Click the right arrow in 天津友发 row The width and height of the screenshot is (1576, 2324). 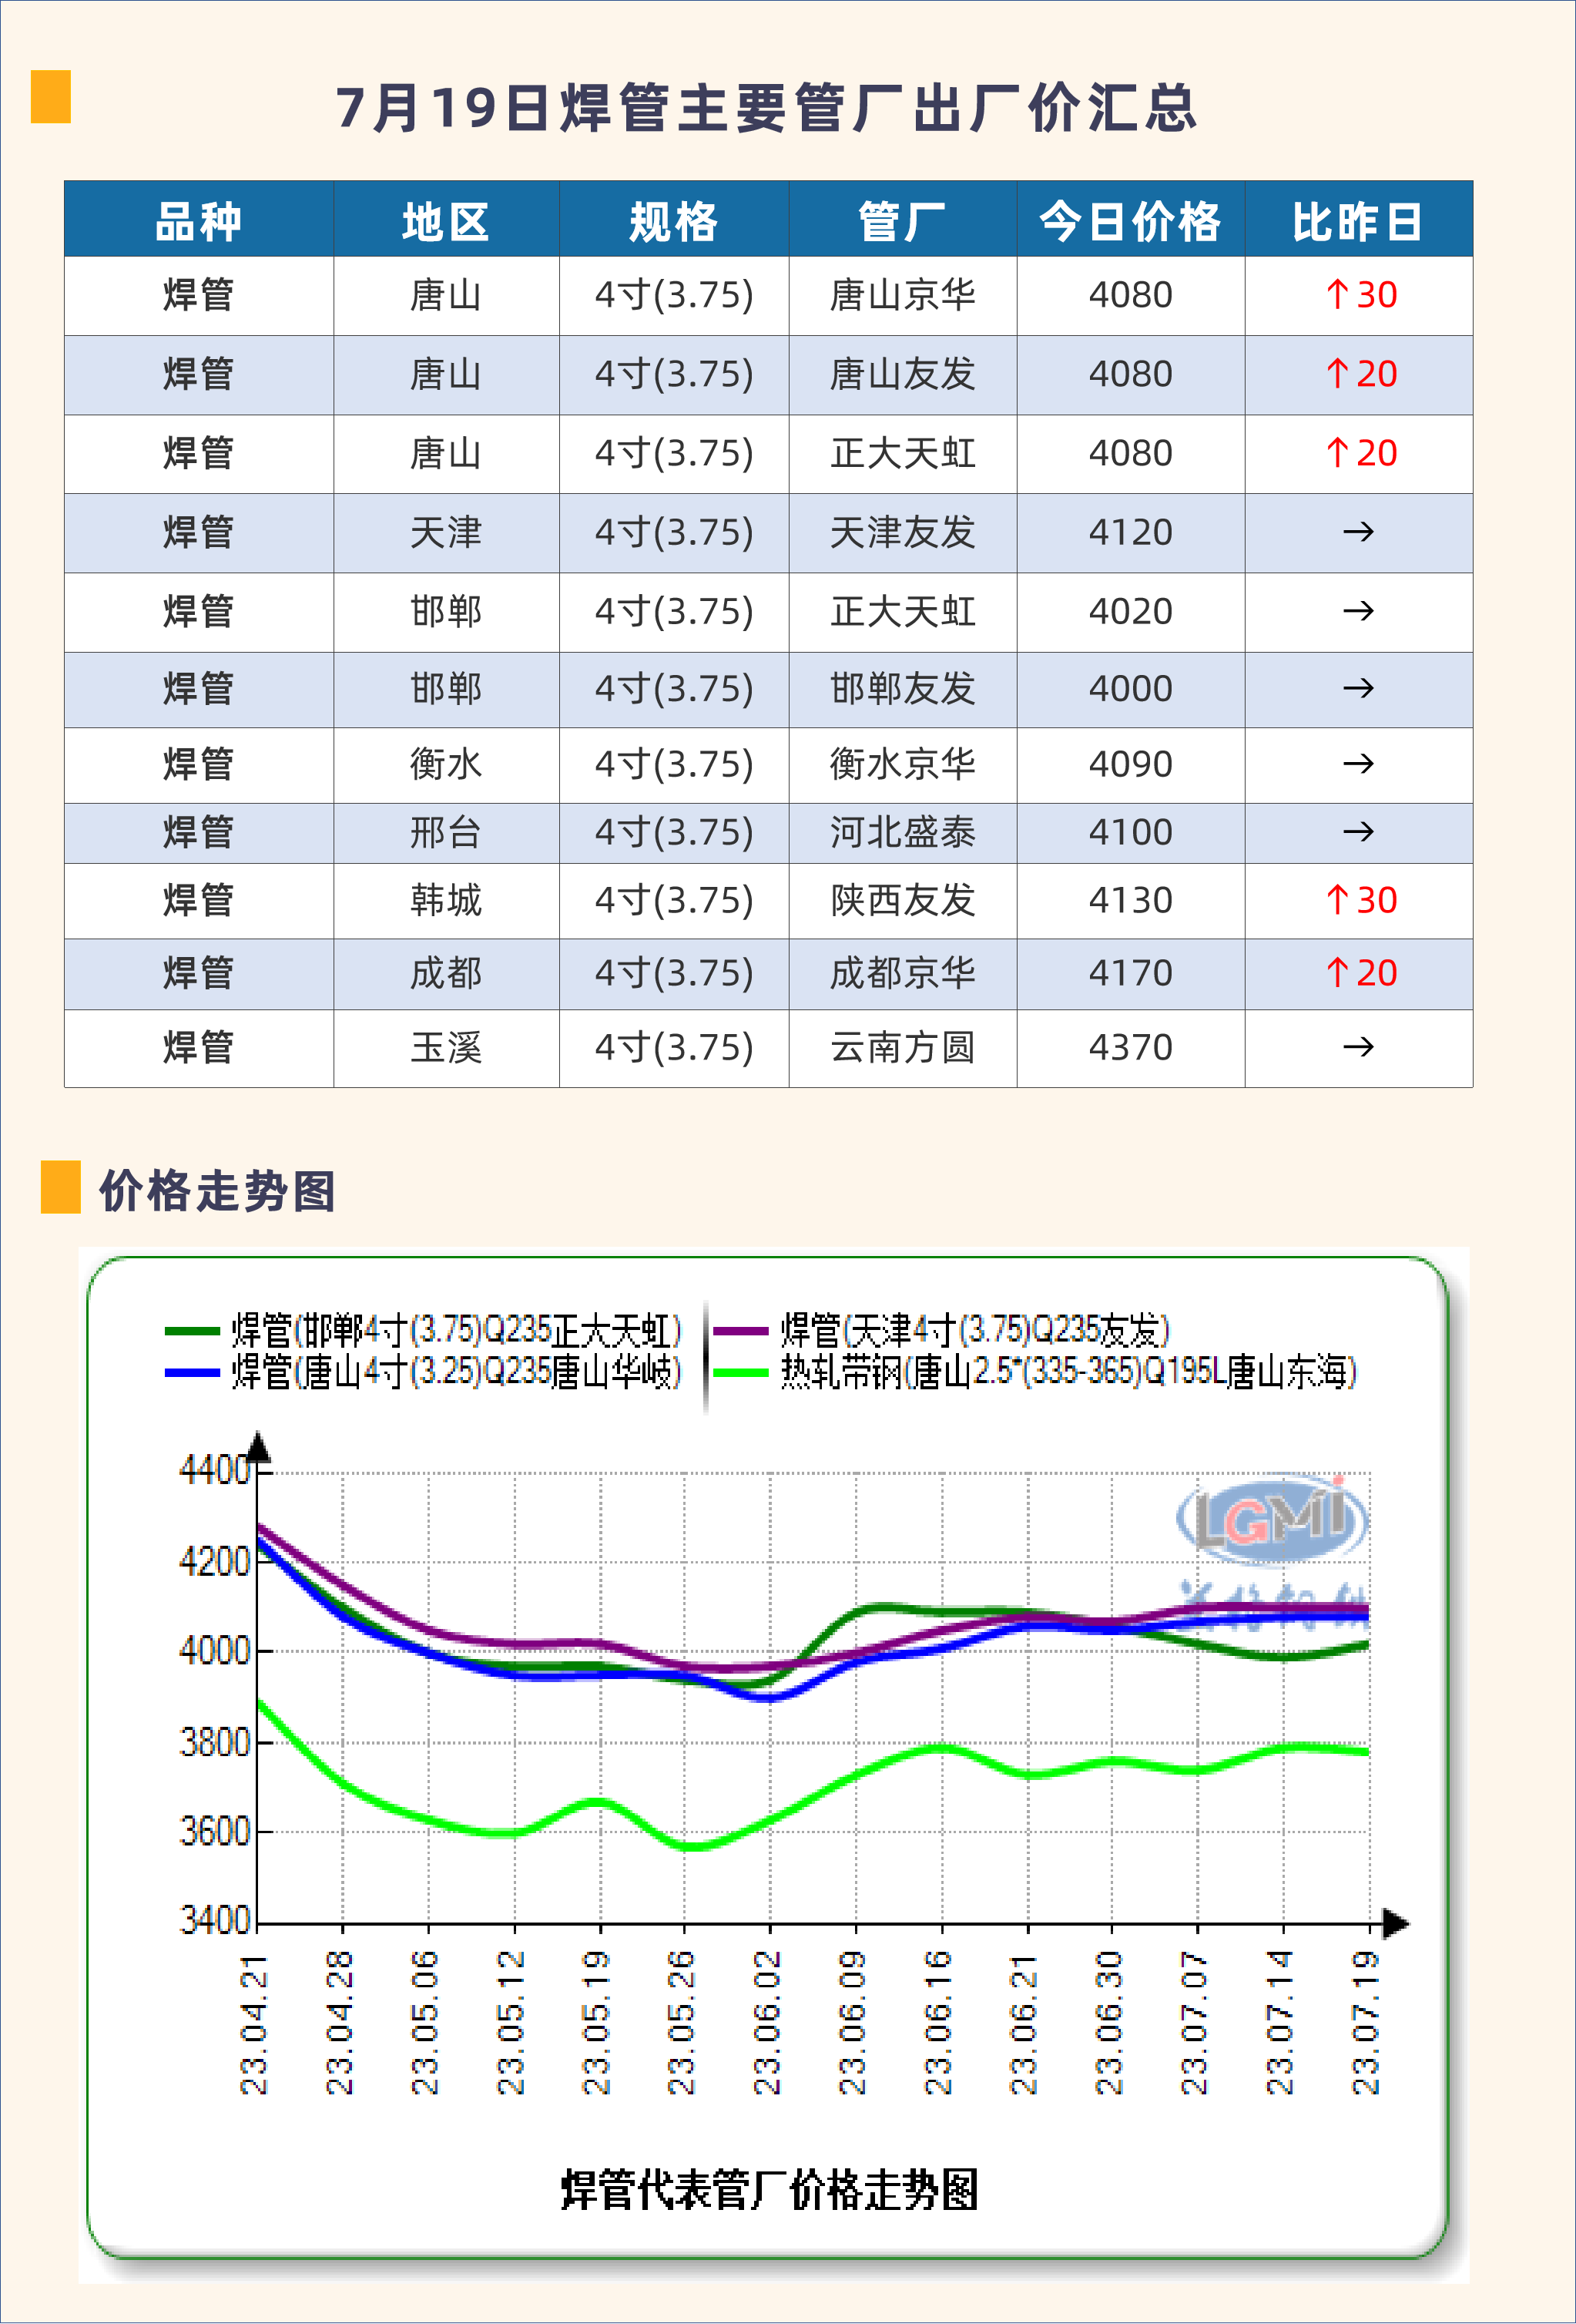[x=1357, y=532]
